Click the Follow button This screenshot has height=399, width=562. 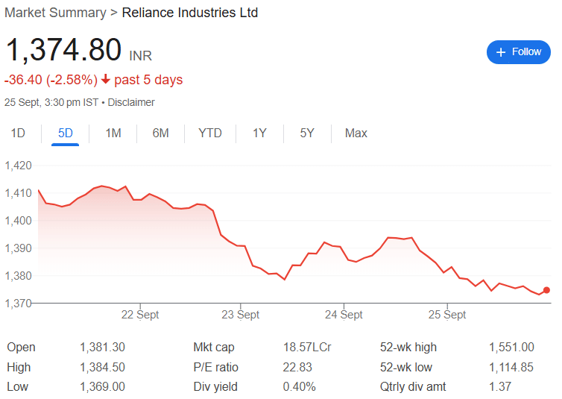[x=518, y=52]
